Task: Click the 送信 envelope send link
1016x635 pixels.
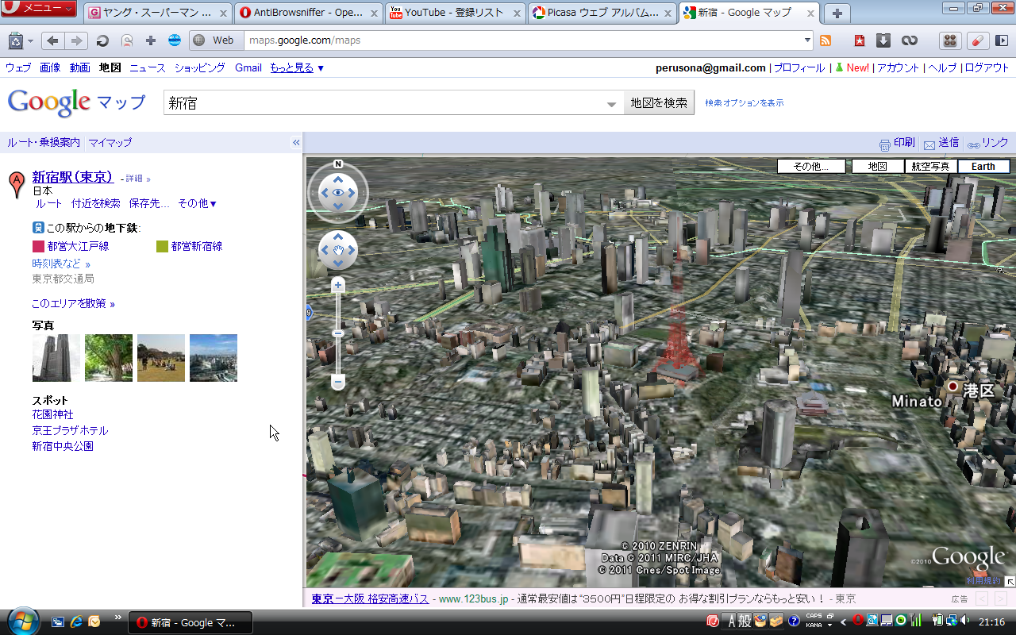Action: [x=941, y=144]
